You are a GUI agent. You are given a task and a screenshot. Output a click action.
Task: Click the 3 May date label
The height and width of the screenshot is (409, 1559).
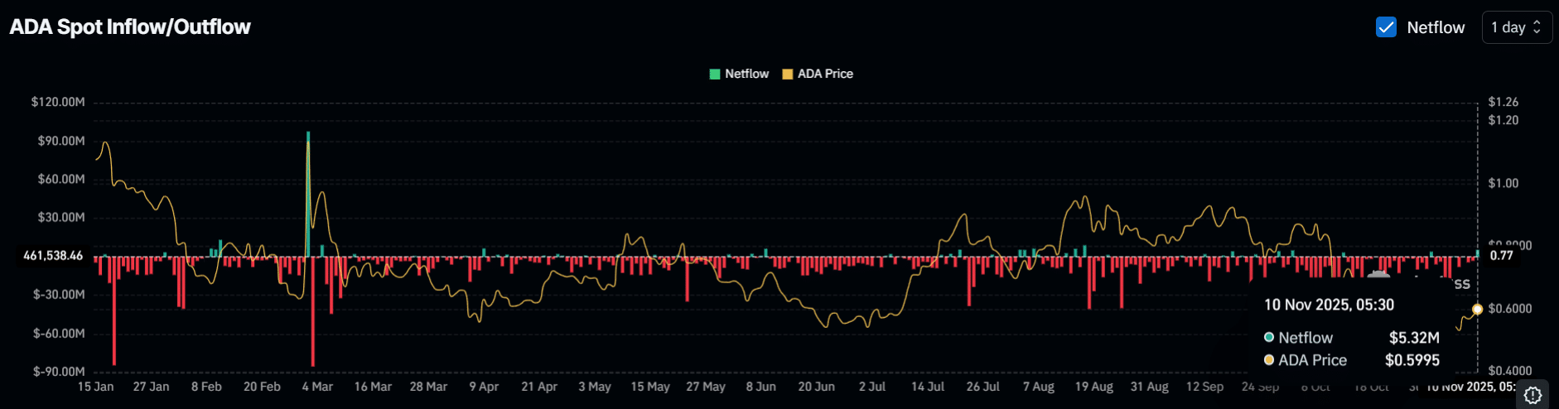pos(595,387)
